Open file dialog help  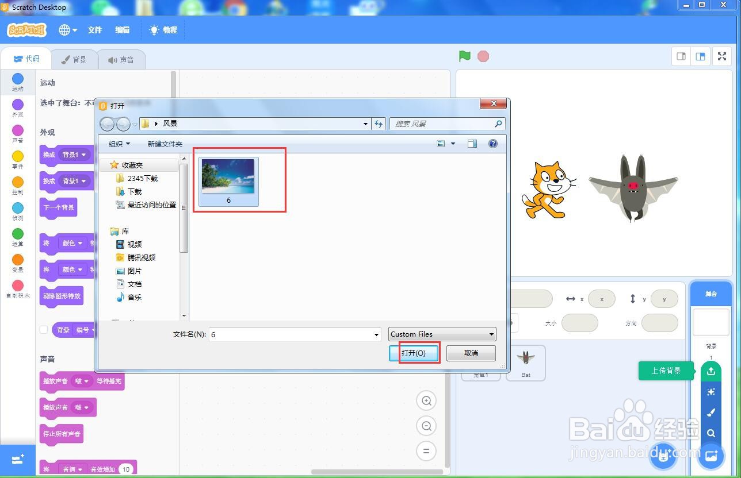click(493, 144)
